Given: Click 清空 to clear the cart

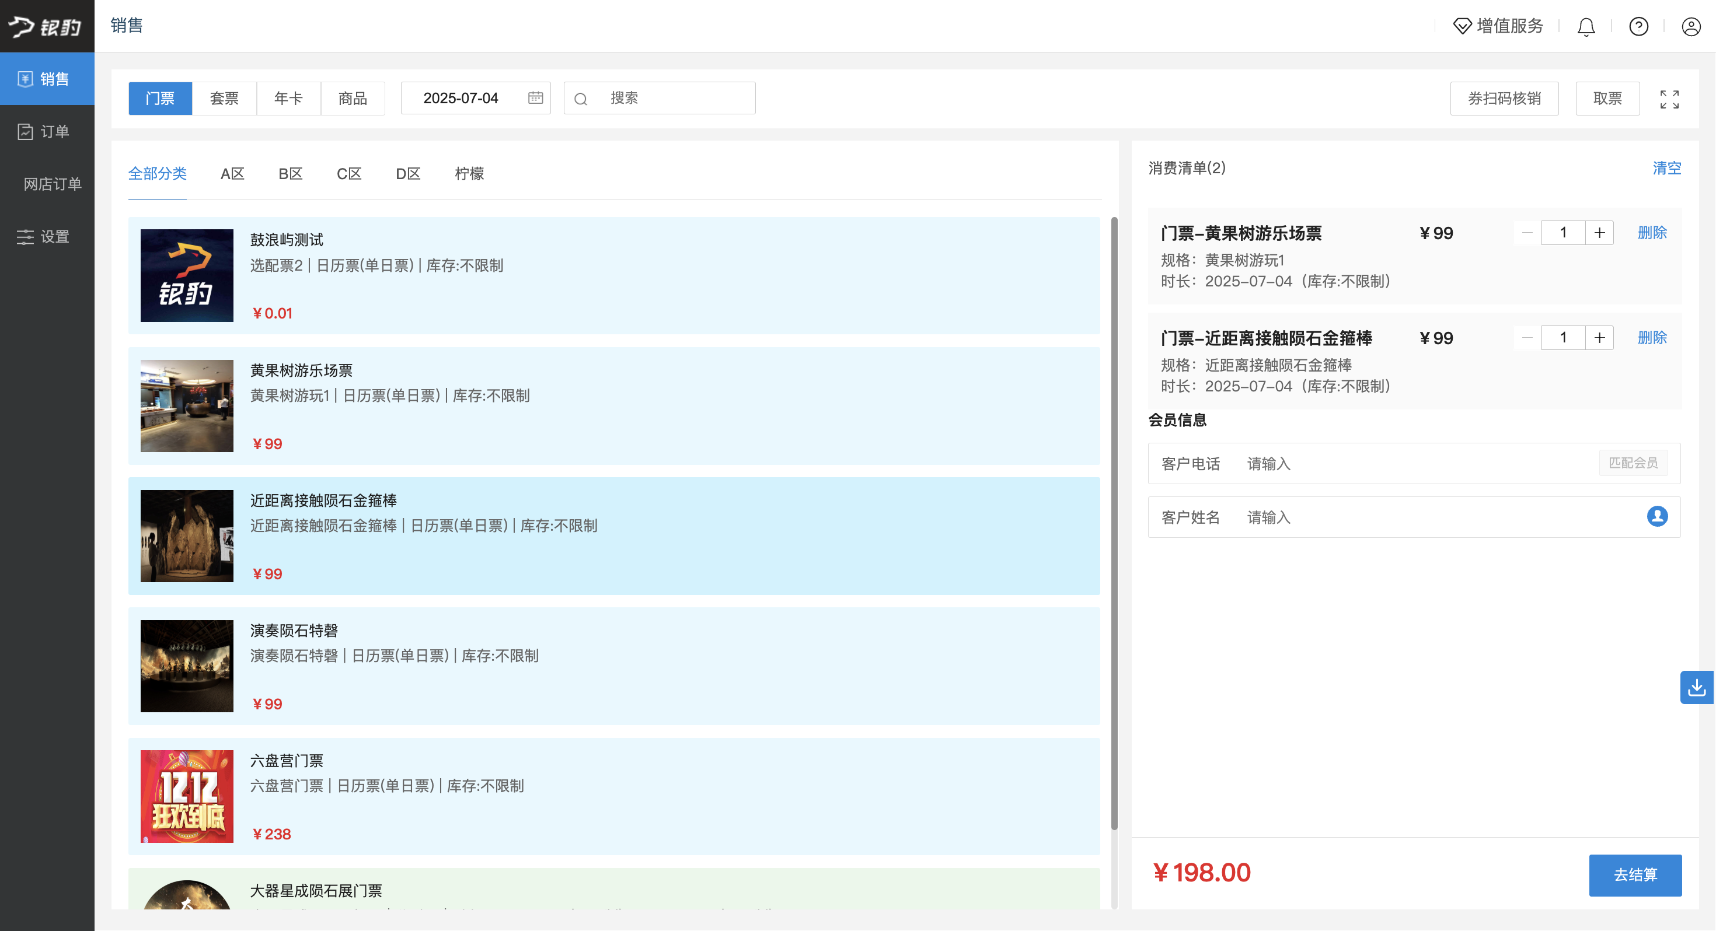Looking at the screenshot, I should (x=1667, y=168).
